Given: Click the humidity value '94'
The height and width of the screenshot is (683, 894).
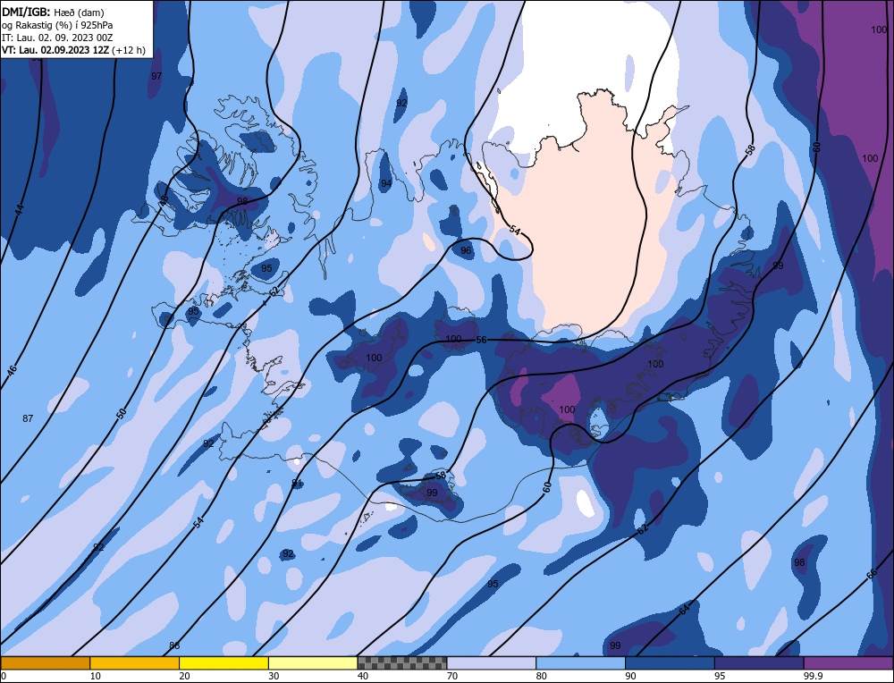Looking at the screenshot, I should point(386,183).
